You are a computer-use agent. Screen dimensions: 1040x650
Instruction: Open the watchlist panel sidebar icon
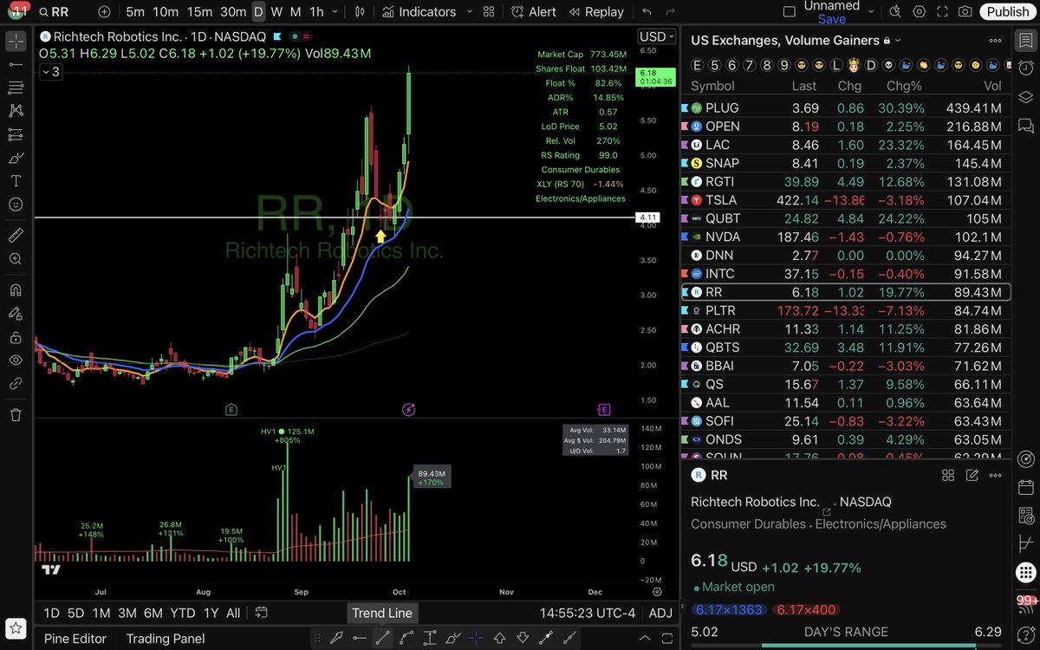tap(1025, 41)
